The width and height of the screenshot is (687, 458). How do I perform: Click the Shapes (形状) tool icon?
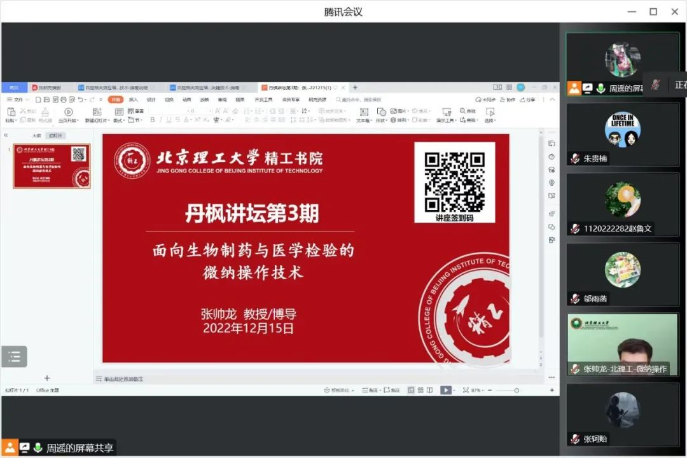tap(381, 113)
